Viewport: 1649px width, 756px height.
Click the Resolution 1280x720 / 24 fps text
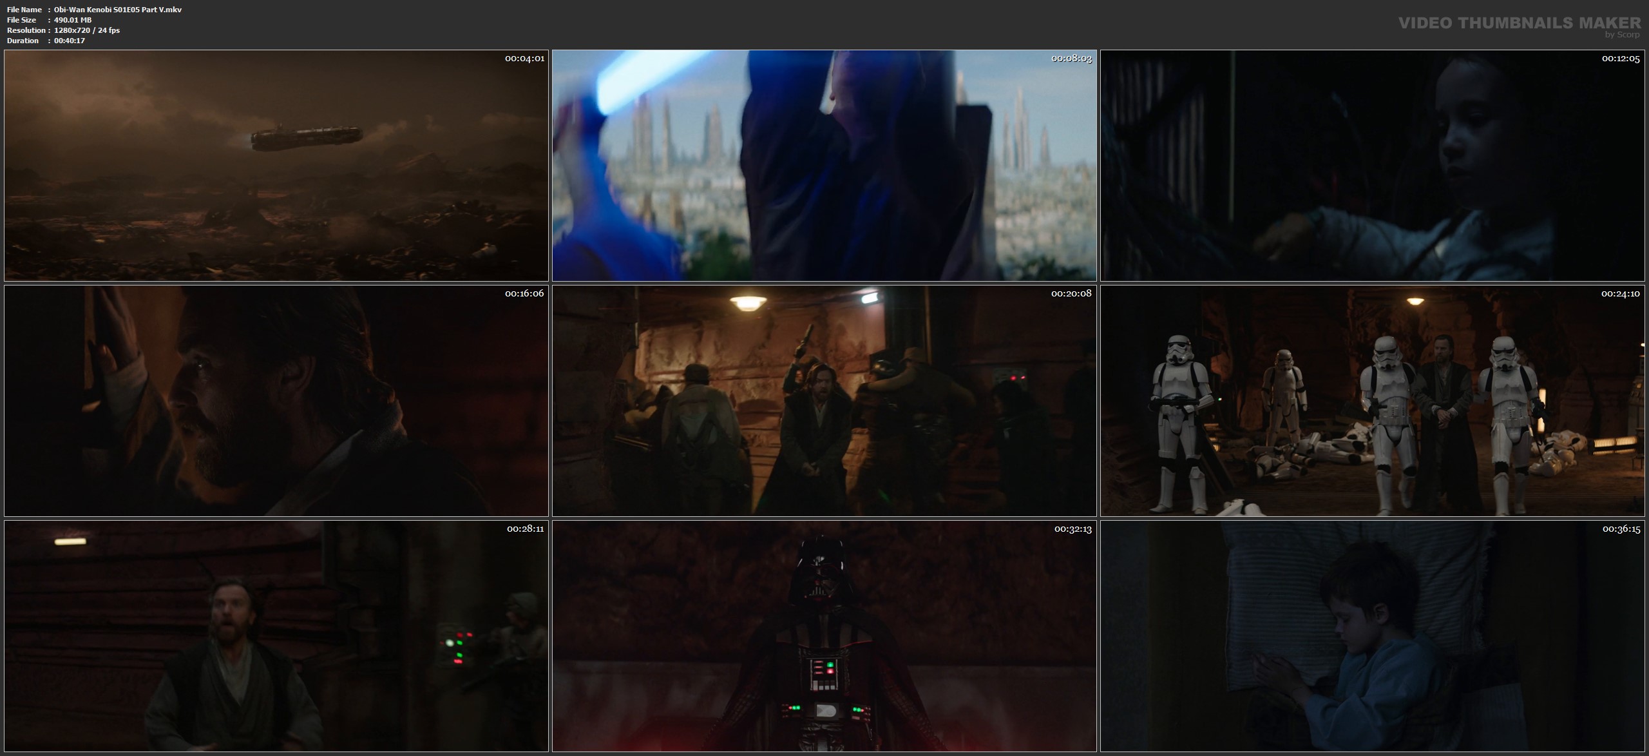point(87,30)
